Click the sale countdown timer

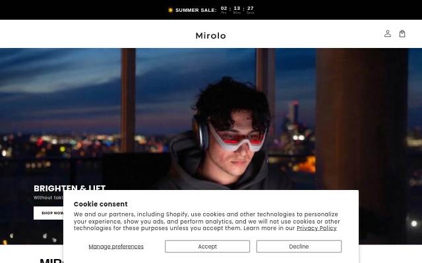pos(237,10)
